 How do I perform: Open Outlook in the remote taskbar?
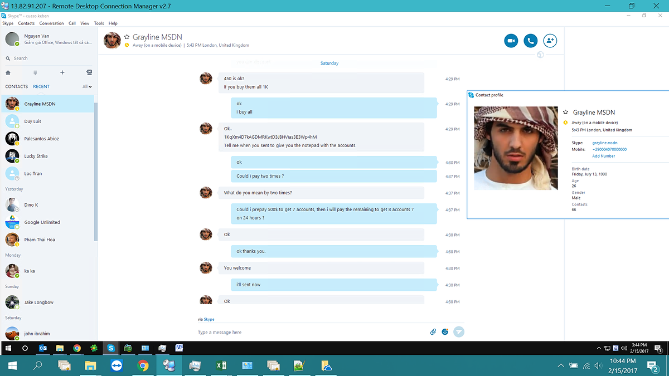coord(42,348)
